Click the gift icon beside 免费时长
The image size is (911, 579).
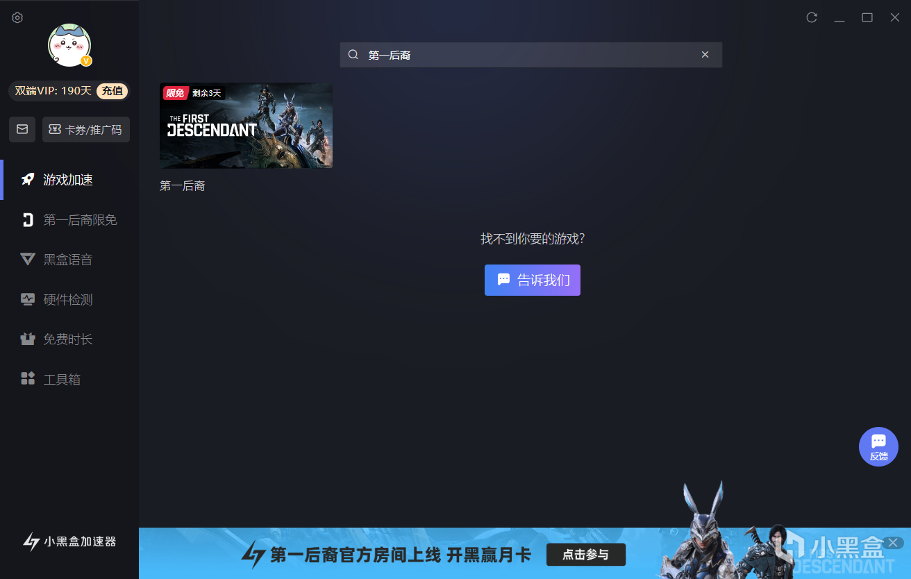(28, 339)
